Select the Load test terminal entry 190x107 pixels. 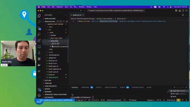179,91
